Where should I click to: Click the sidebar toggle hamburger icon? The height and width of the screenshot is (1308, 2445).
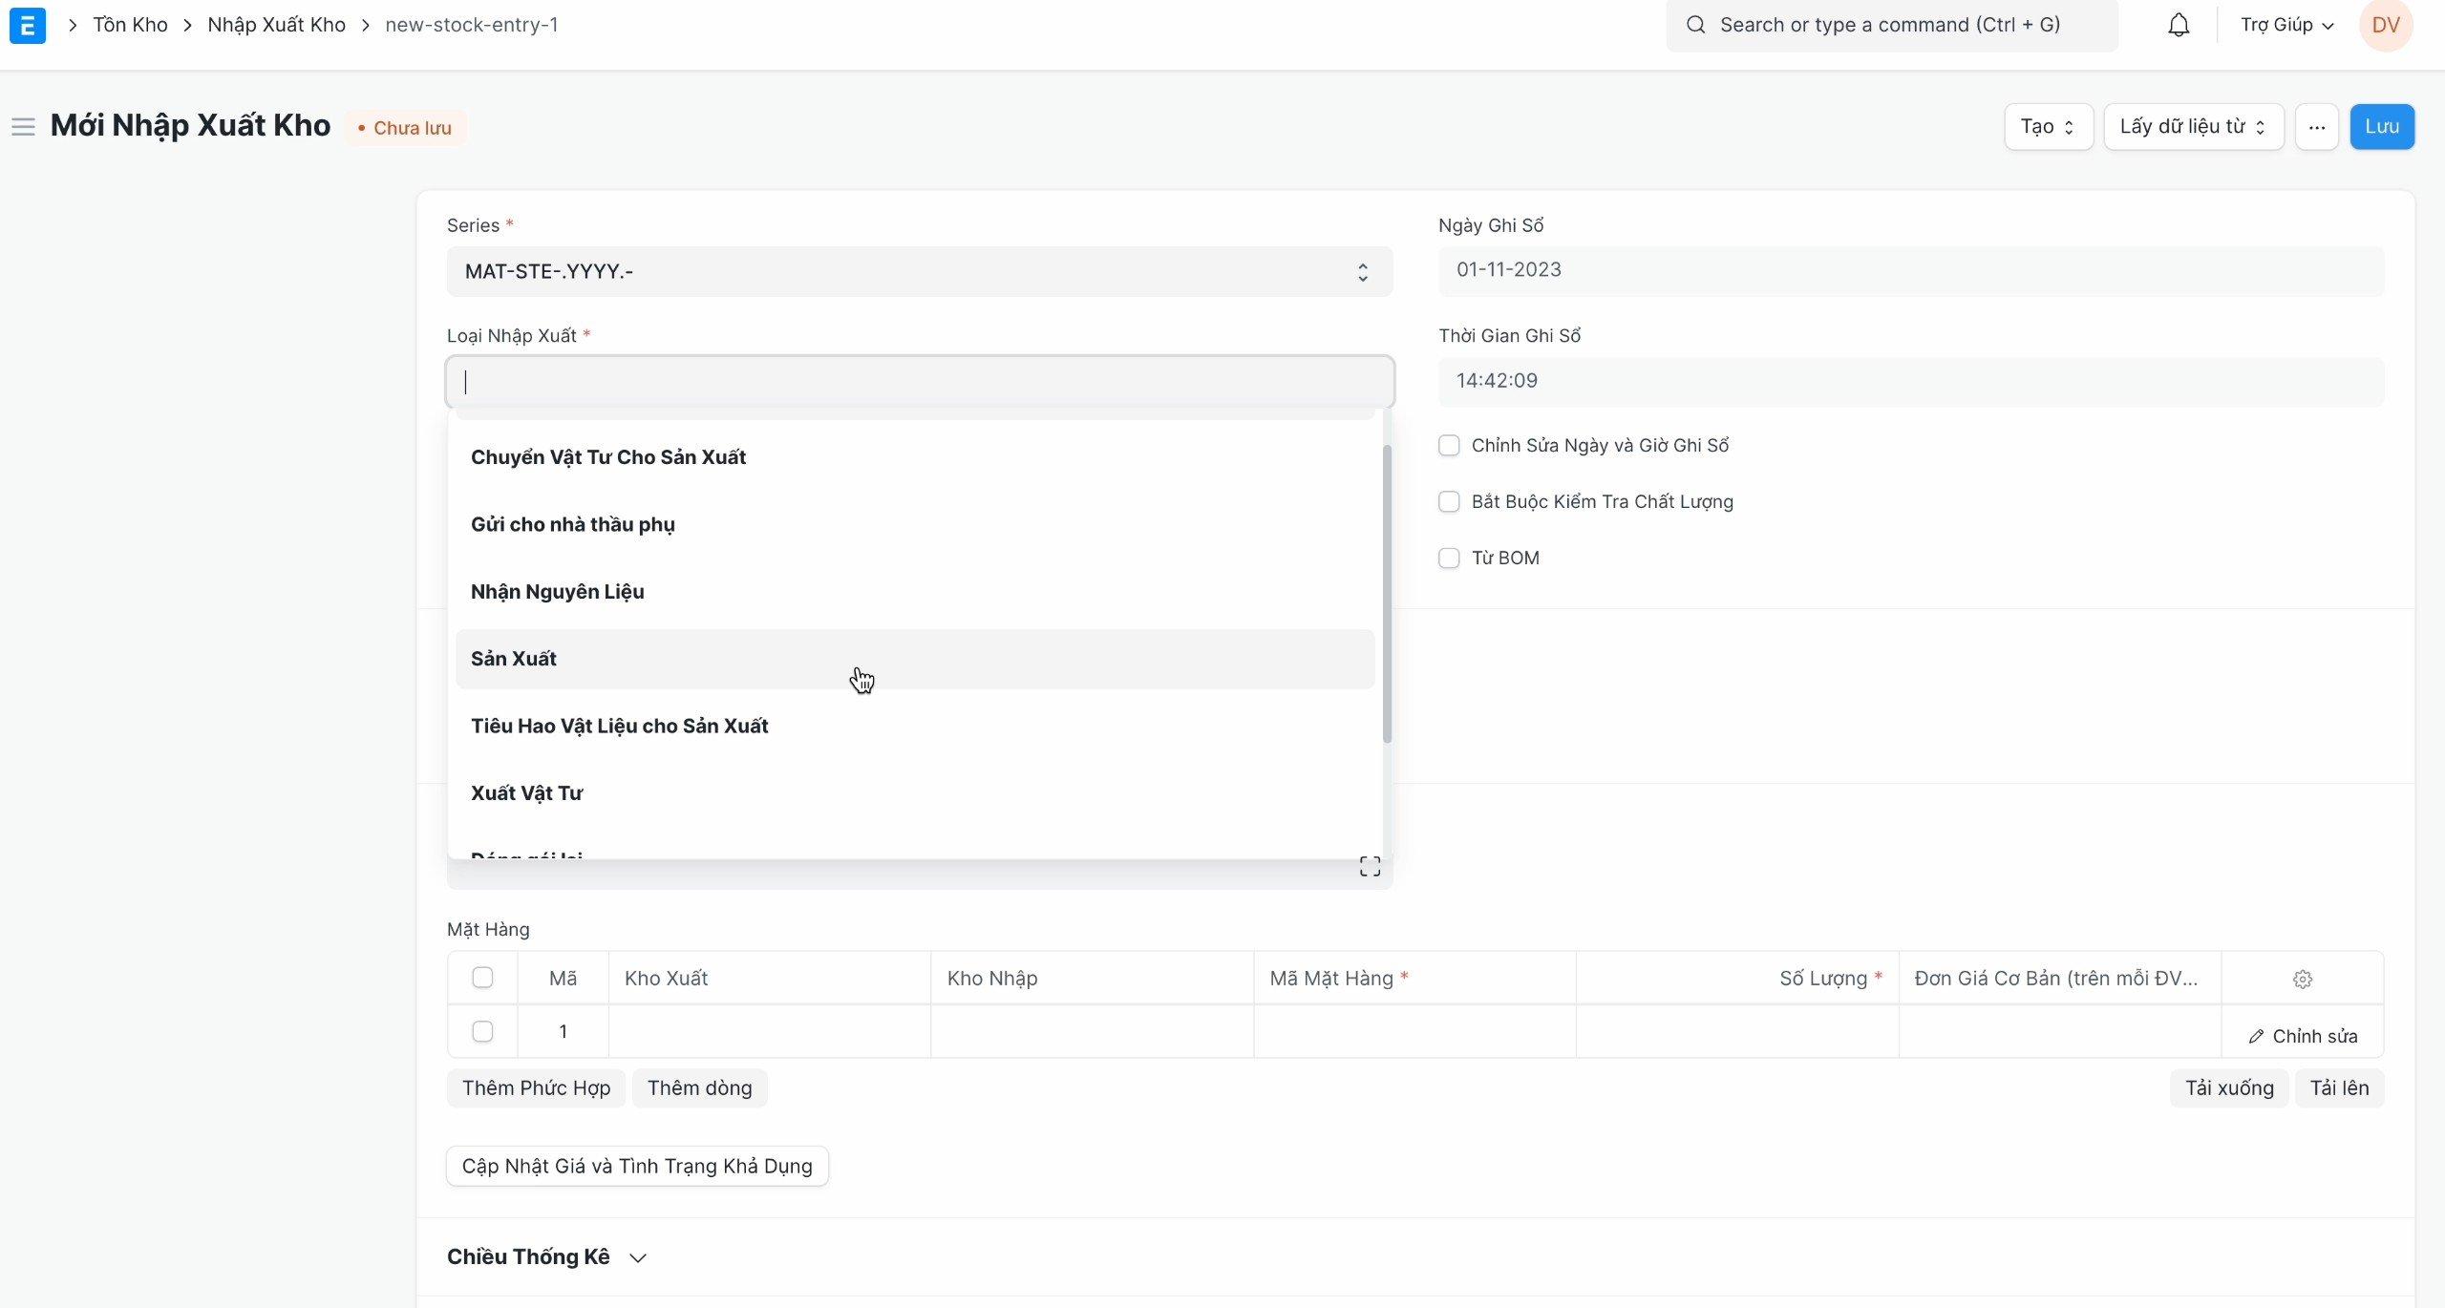pos(24,126)
